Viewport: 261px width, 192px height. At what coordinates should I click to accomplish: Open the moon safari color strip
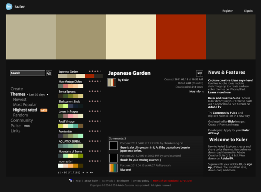(70, 166)
